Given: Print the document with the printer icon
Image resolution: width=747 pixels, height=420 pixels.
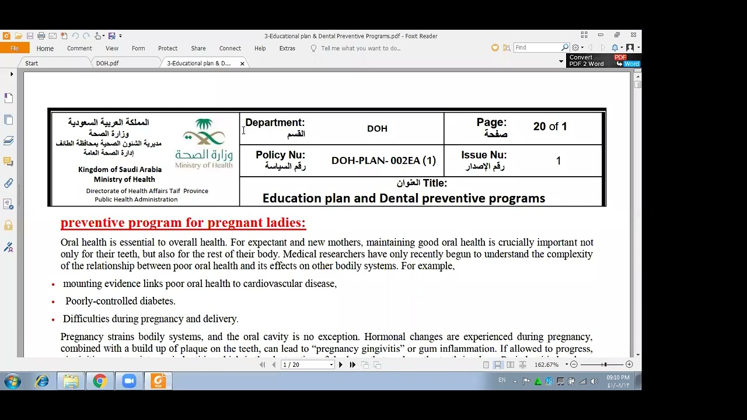Looking at the screenshot, I should click(x=41, y=36).
